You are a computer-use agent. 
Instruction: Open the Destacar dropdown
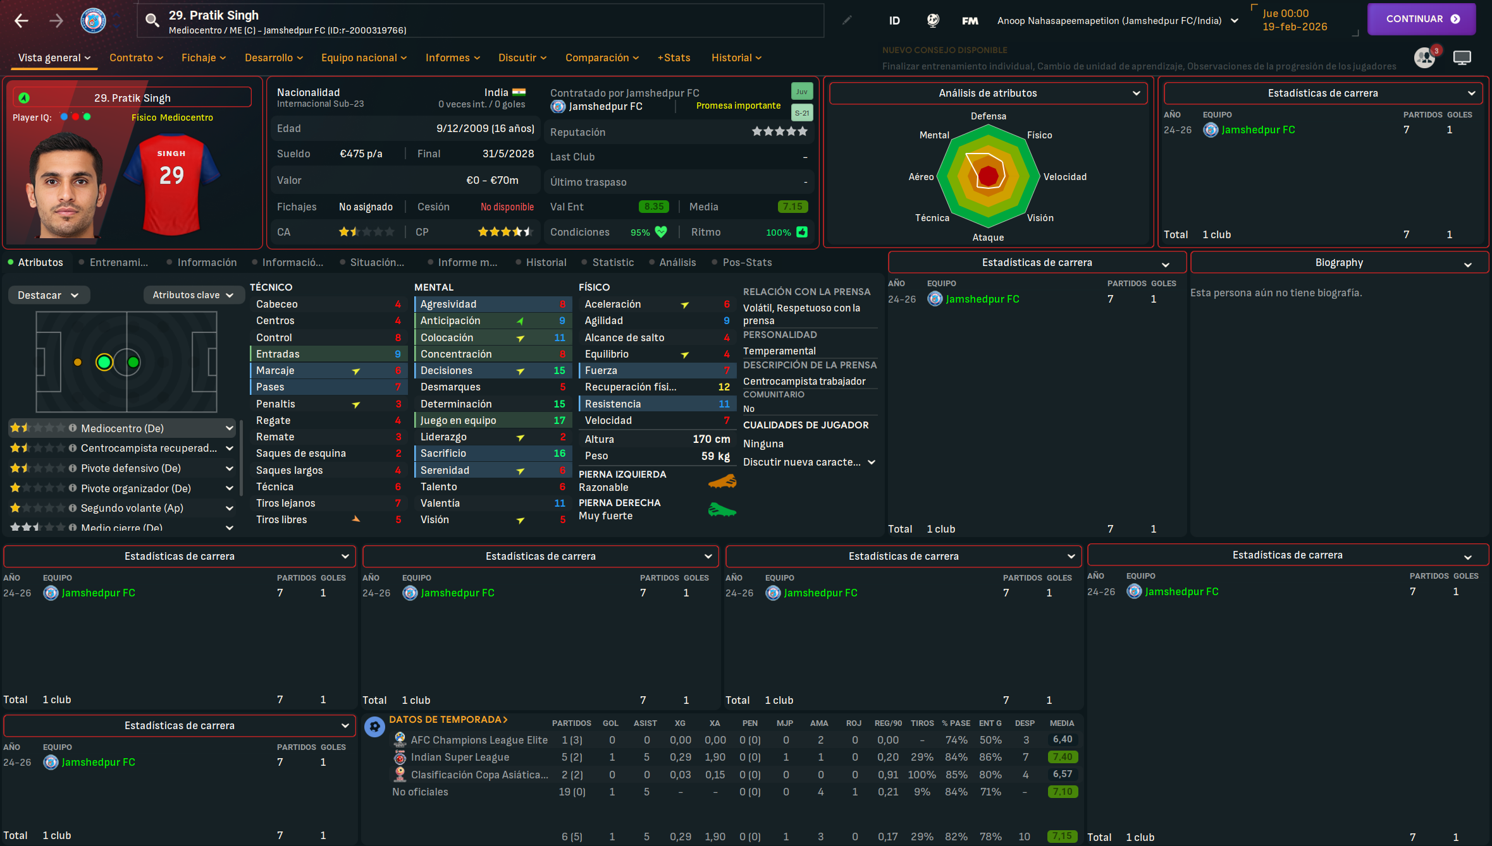click(49, 295)
